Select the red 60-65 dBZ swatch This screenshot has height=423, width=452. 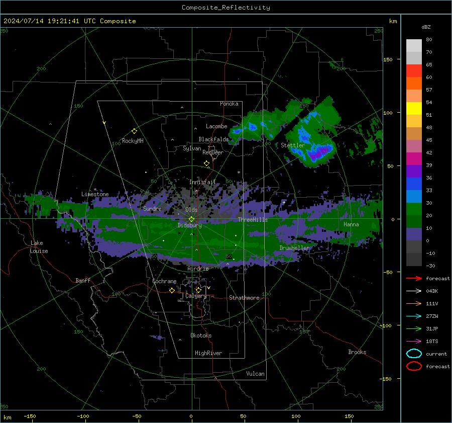click(414, 71)
